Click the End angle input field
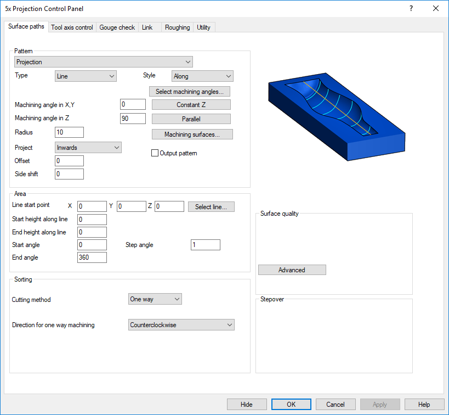Image resolution: width=449 pixels, height=415 pixels. click(x=92, y=257)
